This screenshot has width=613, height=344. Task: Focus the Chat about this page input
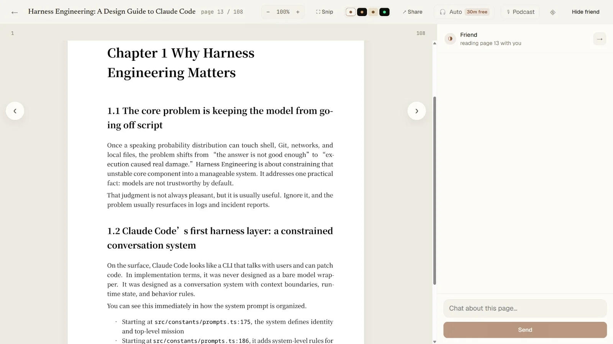click(x=525, y=308)
